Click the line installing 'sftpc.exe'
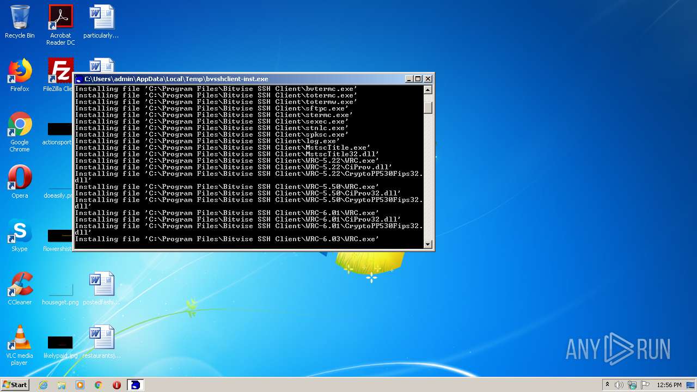697x392 pixels. click(x=211, y=108)
